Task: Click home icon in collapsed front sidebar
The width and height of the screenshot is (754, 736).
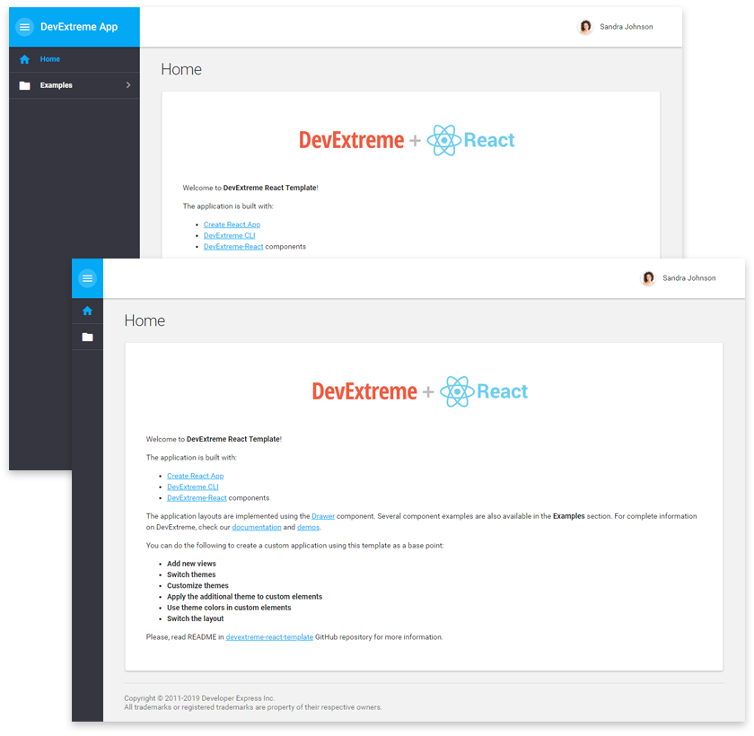Action: coord(88,311)
